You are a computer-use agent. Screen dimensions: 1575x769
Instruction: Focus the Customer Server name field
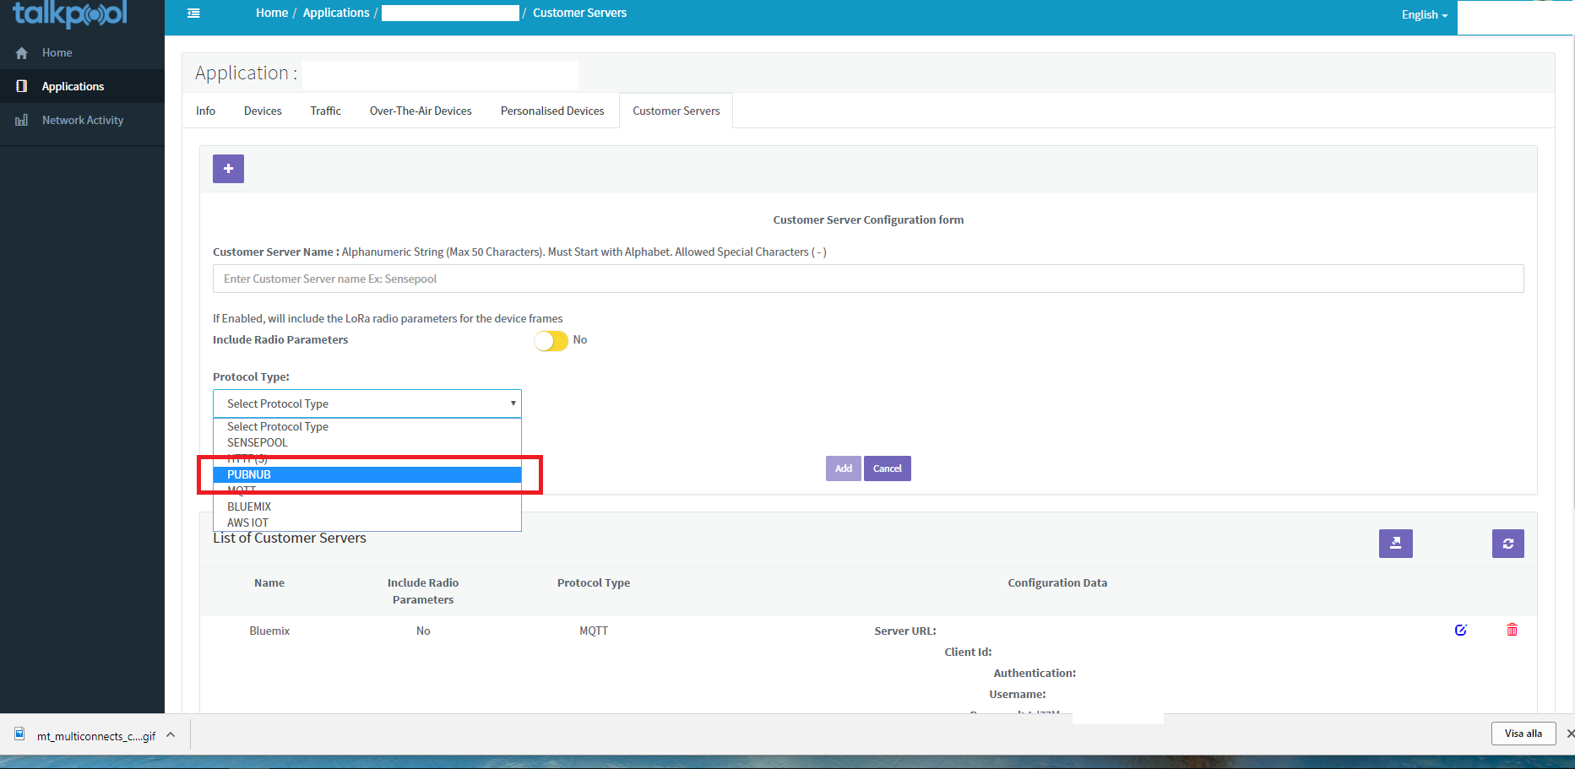[868, 279]
